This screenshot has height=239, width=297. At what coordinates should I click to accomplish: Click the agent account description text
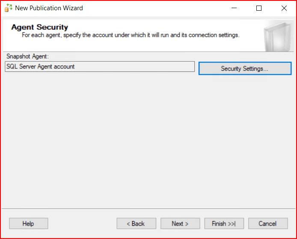[x=131, y=35]
